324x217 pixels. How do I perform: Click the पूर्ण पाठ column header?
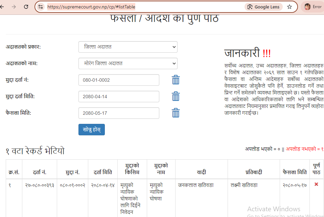(316, 169)
